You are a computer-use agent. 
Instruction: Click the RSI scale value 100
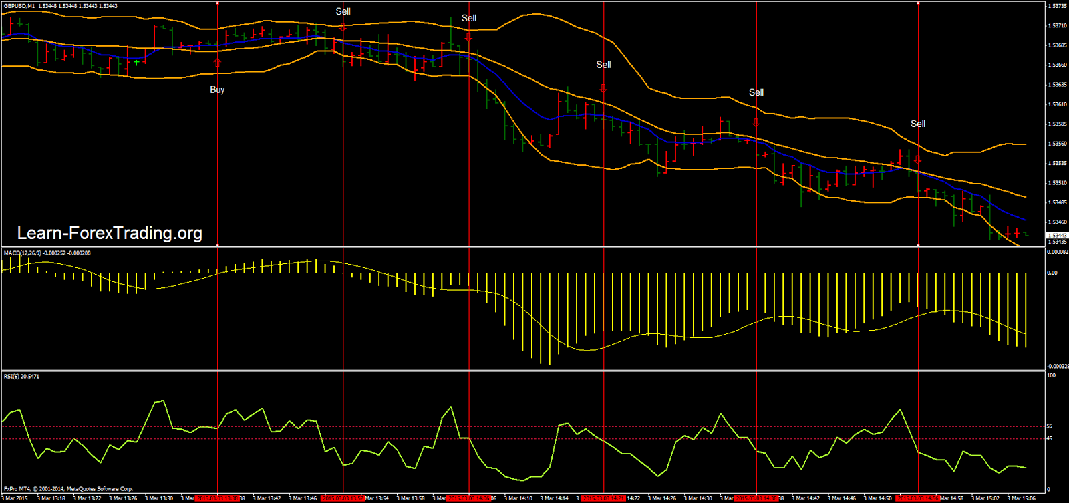1052,375
